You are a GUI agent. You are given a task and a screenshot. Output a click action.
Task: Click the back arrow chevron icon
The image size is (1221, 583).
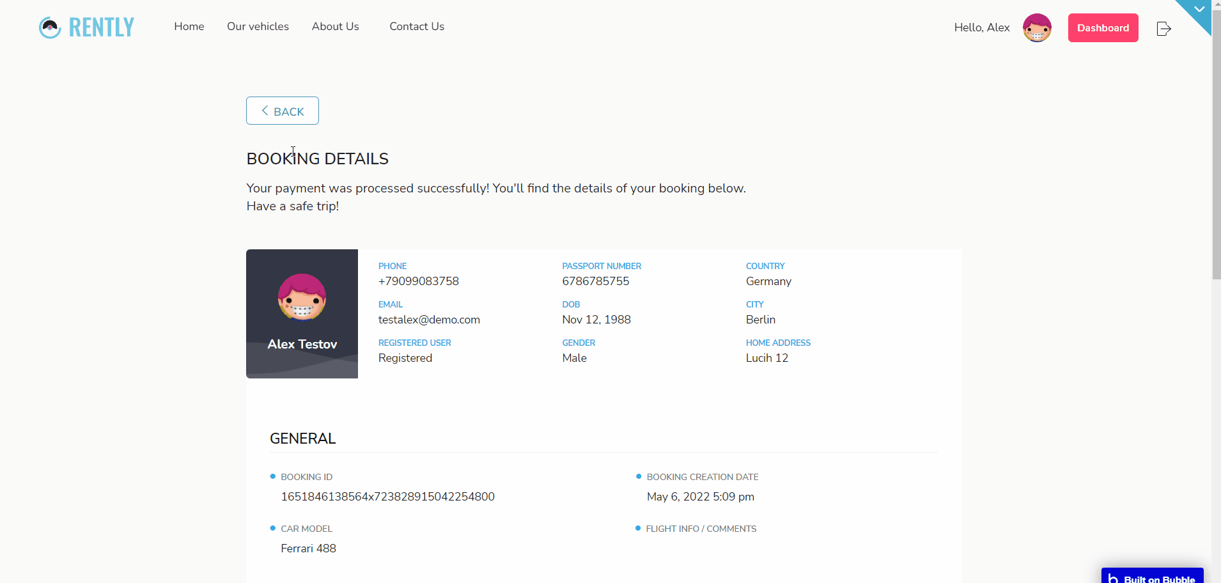(x=265, y=111)
